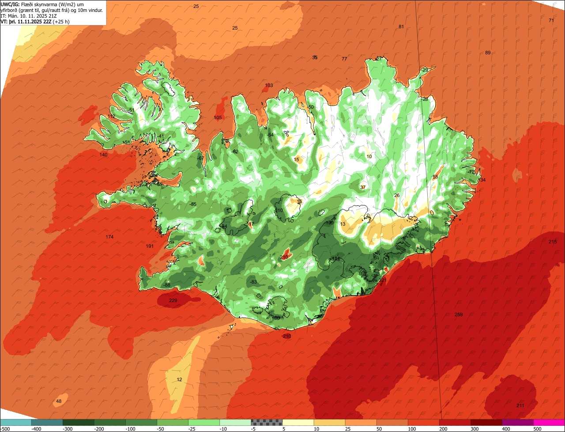The image size is (565, 432).
Task: Click the map value '103' north of Iceland
Action: 269,86
